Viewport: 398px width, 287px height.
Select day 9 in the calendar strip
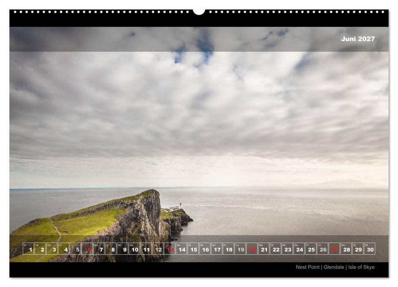pos(122,248)
